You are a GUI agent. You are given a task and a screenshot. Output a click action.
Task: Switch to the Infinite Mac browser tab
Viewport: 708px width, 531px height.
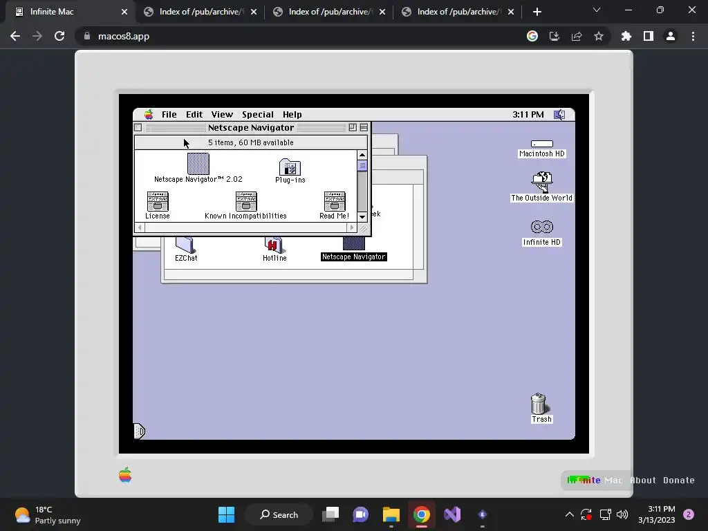(68, 12)
